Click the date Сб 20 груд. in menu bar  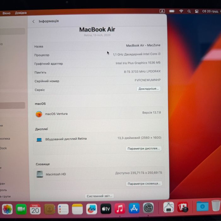click(211, 11)
